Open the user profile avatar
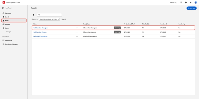The height and width of the screenshot is (99, 199). pos(196,2)
